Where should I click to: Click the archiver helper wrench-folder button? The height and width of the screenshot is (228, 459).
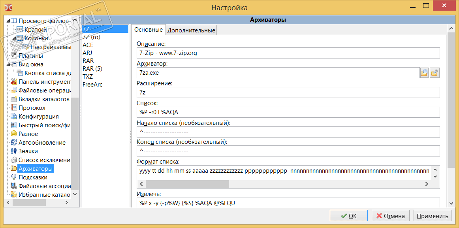pyautogui.click(x=435, y=73)
